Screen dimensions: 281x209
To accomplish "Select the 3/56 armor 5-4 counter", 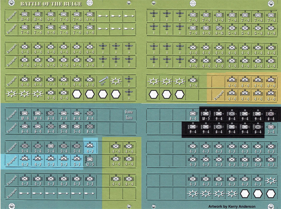I will pyautogui.click(x=271, y=129).
